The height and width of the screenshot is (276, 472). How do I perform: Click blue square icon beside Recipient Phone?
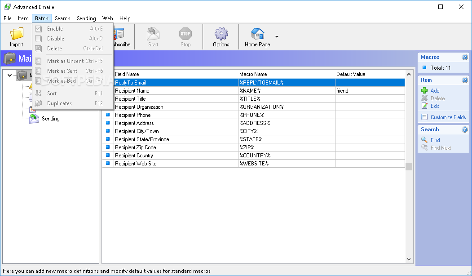[x=108, y=115]
